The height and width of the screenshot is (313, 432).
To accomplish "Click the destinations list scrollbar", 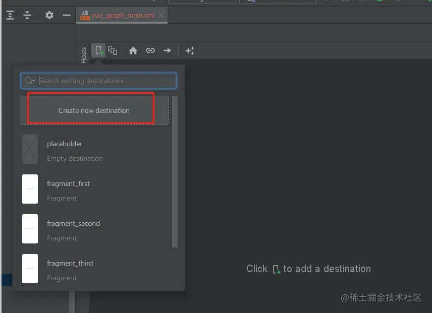I will point(175,172).
